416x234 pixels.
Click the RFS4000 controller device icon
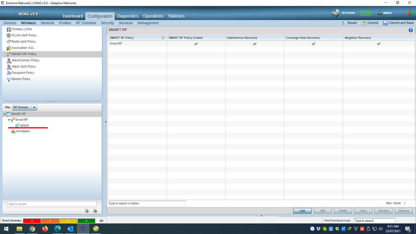(x=336, y=13)
